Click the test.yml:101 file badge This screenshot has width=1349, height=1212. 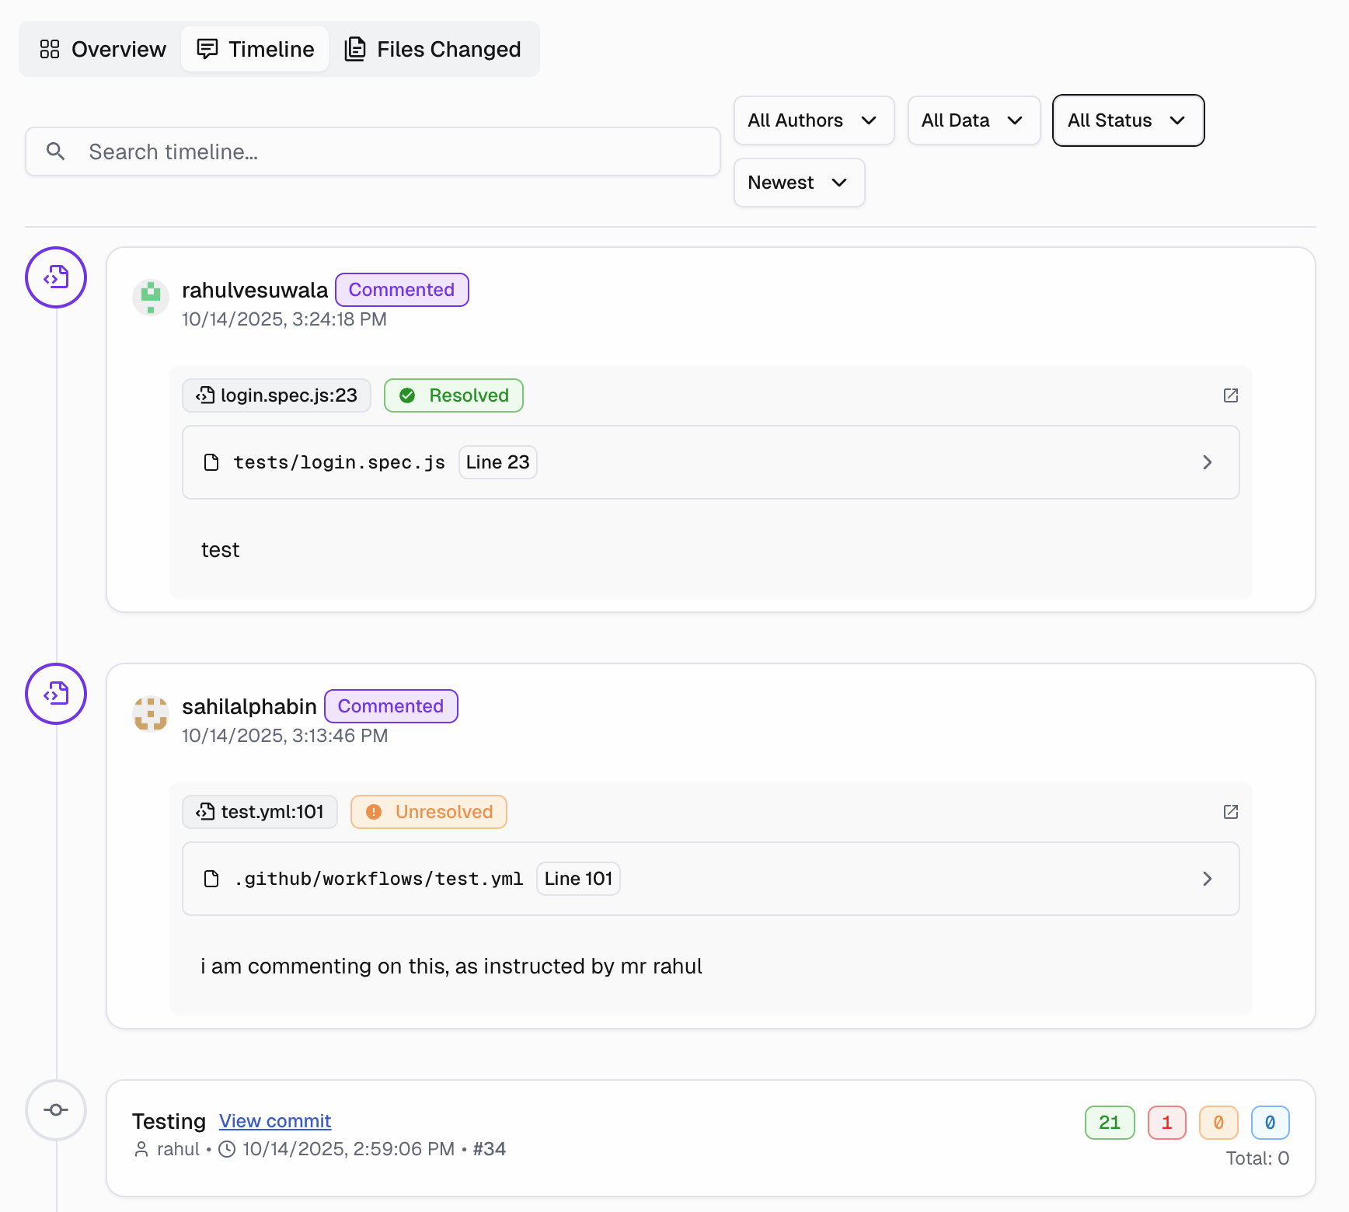coord(260,812)
